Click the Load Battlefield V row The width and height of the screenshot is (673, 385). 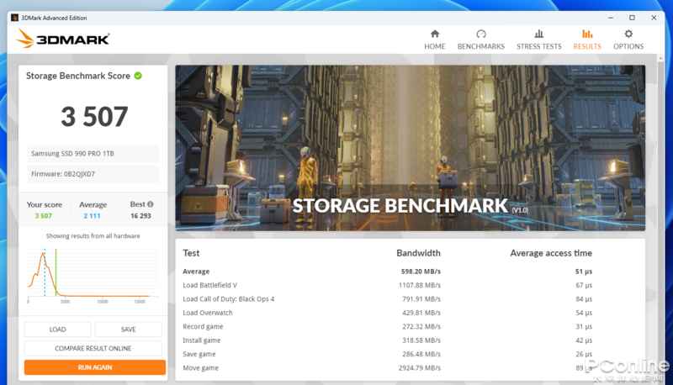point(388,285)
